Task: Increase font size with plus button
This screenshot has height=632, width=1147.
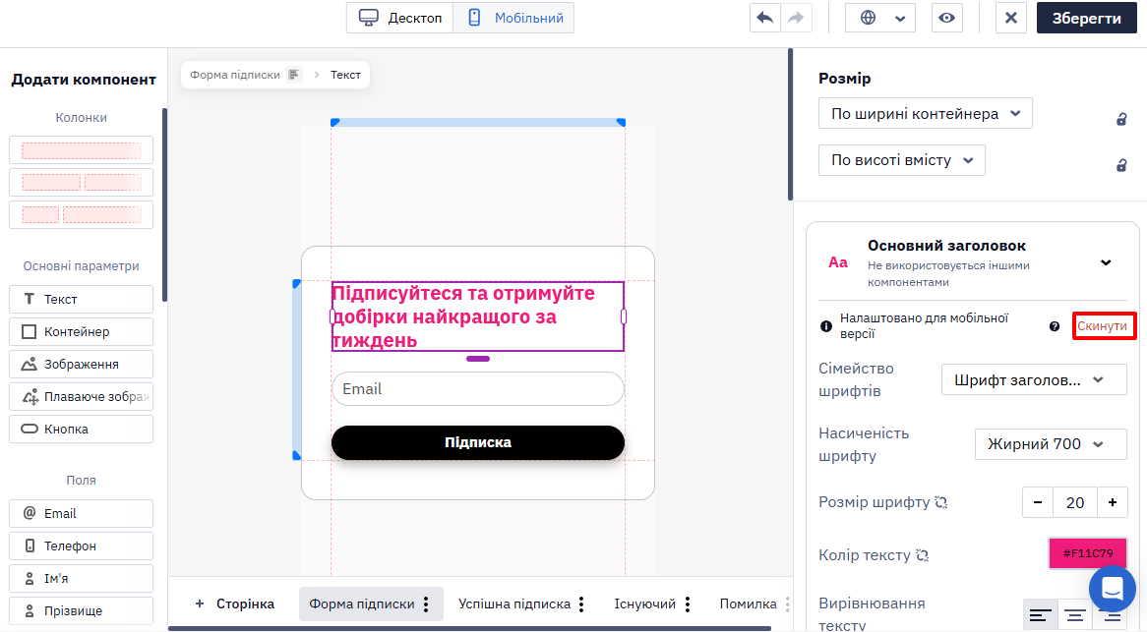Action: point(1112,502)
